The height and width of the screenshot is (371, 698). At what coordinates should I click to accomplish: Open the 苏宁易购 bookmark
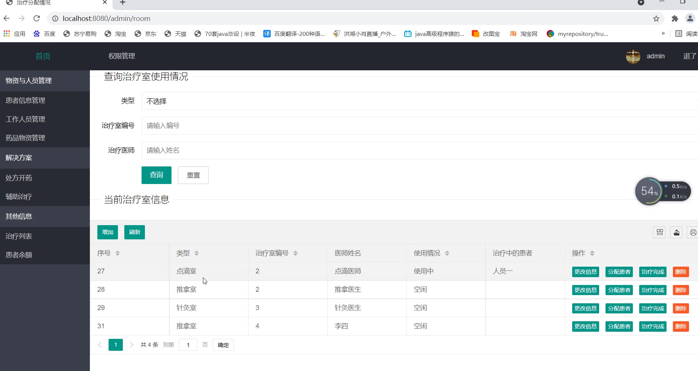pos(80,34)
